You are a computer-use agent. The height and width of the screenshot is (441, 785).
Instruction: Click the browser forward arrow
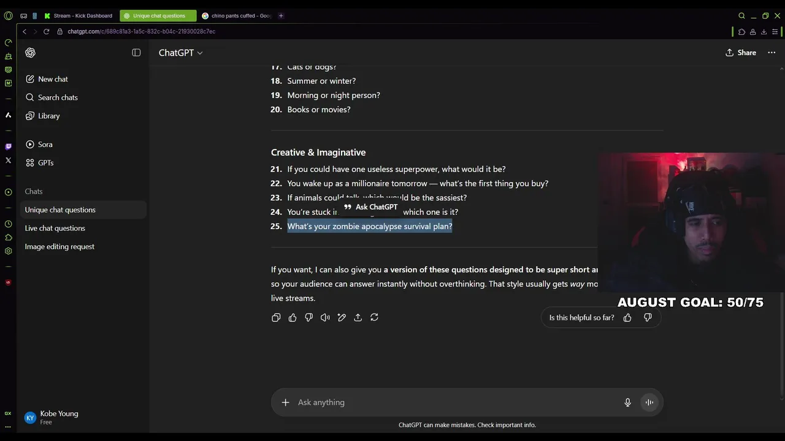pyautogui.click(x=35, y=31)
